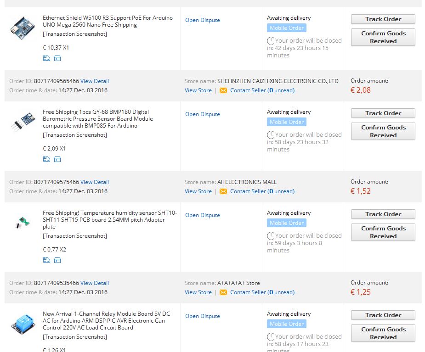Image resolution: width=425 pixels, height=352 pixels.
Task: Confirm Goods Received for BMP180 sensor
Action: click(x=383, y=131)
